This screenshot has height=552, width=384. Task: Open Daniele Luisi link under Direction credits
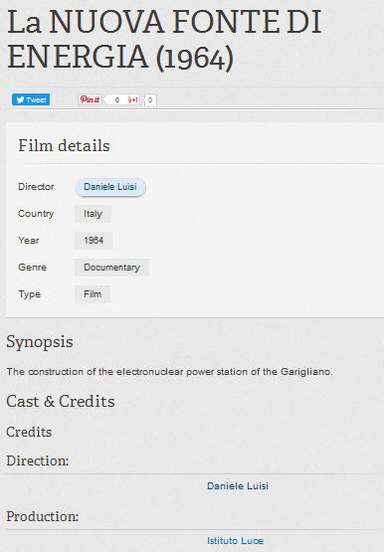(238, 486)
